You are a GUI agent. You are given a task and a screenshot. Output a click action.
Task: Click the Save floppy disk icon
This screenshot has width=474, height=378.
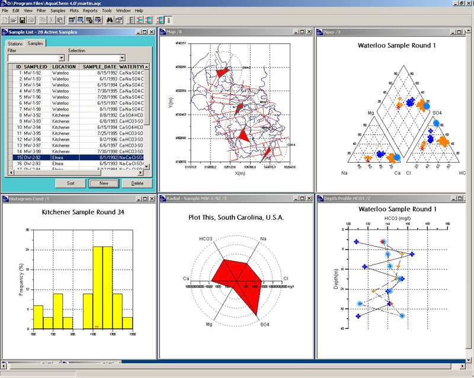22,20
